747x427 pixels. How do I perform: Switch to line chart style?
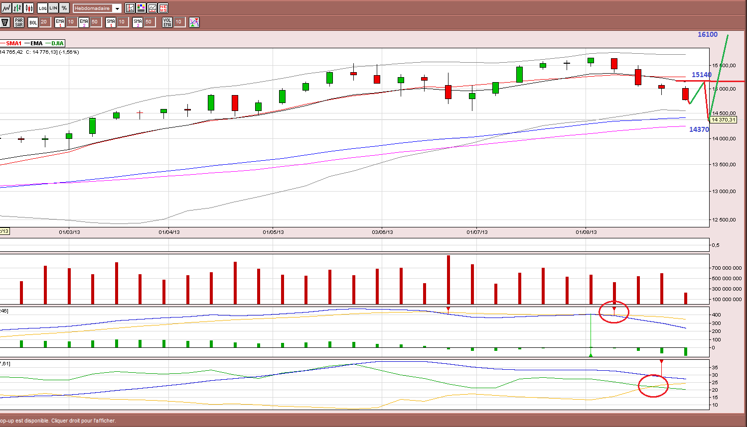pyautogui.click(x=6, y=8)
